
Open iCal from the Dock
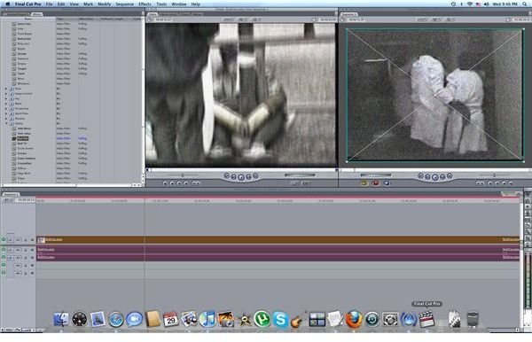170,319
